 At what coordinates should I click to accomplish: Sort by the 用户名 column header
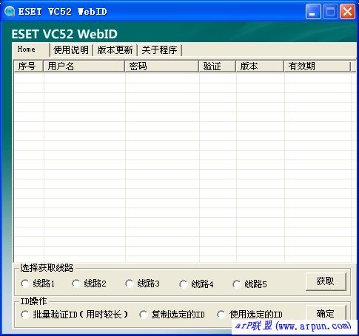[84, 66]
